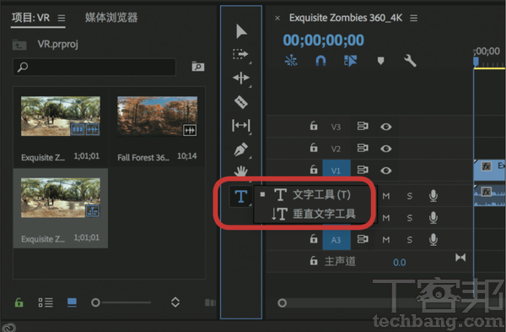Select the Pen tool
The height and width of the screenshot is (332, 506).
241,150
